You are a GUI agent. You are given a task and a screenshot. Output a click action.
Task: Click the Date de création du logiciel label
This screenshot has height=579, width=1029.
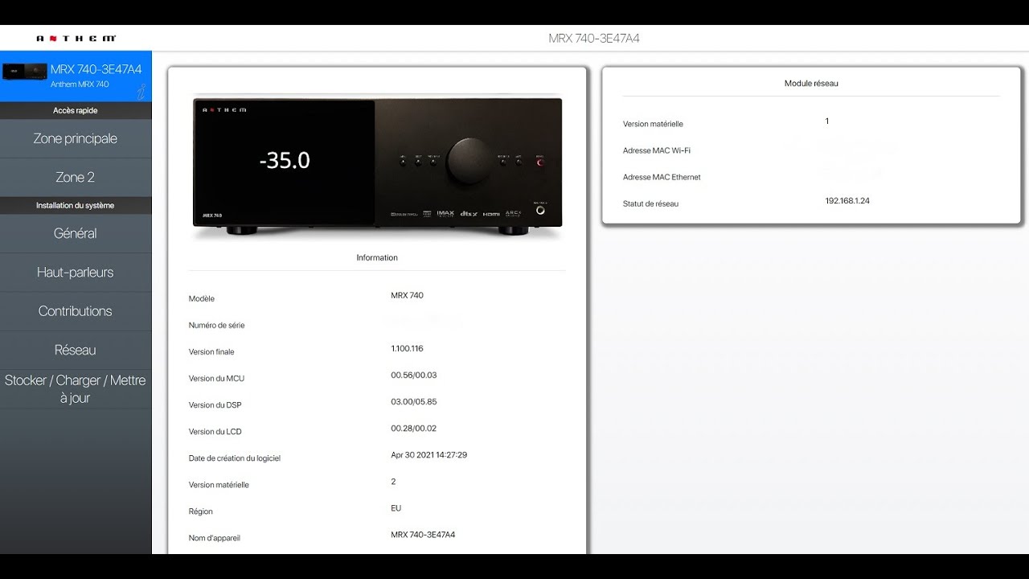click(235, 458)
